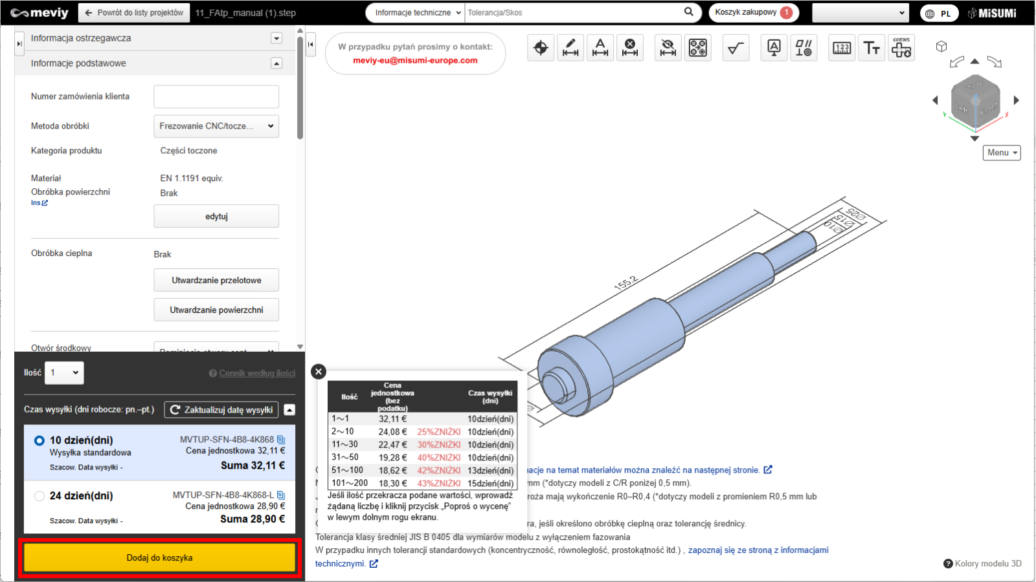Screen dimensions: 1036x582
Task: Open the view cube Menu
Action: click(x=1002, y=153)
